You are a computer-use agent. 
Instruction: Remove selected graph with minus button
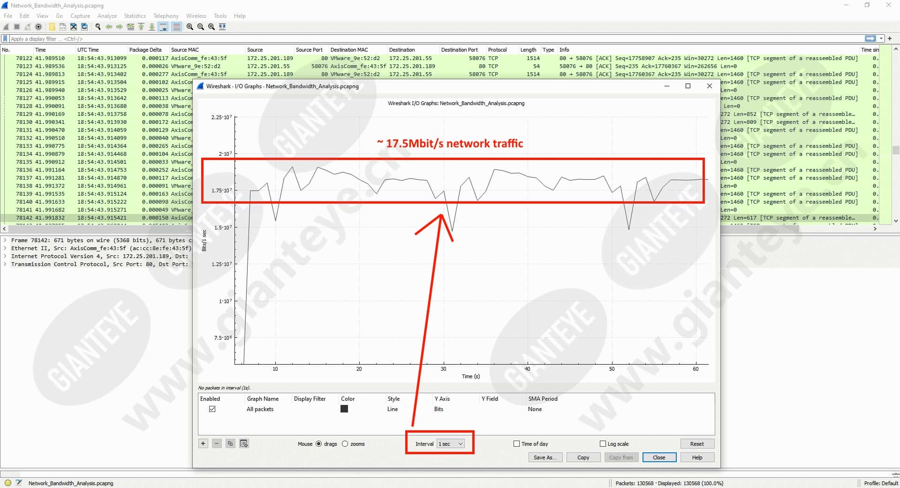[217, 443]
